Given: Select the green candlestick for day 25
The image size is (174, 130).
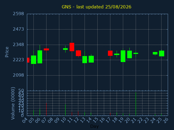Looking at the screenshot, I should [161, 54].
